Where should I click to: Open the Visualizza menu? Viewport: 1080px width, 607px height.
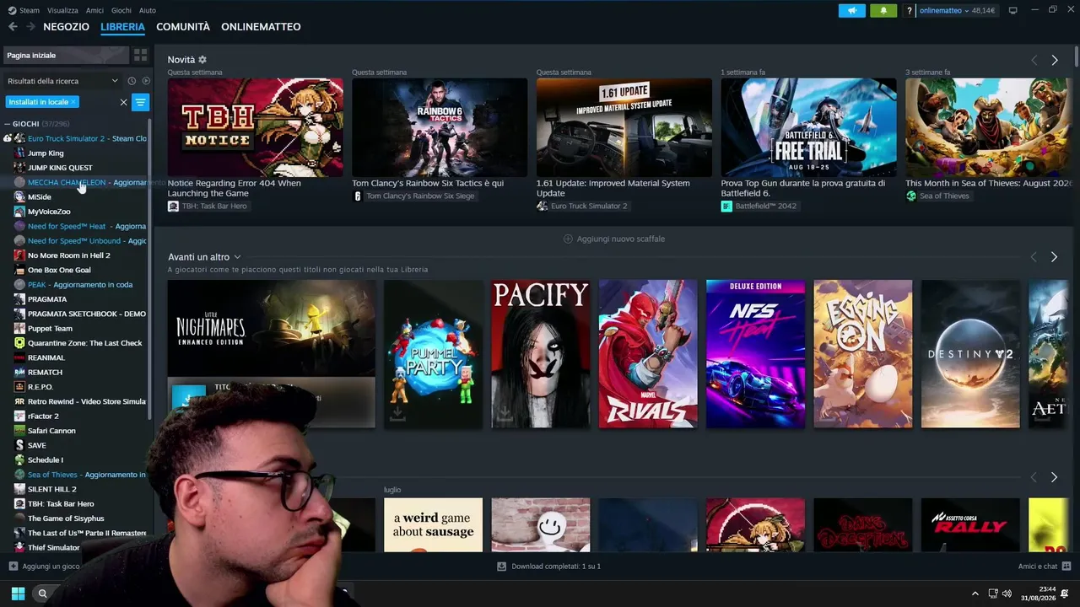pos(62,11)
